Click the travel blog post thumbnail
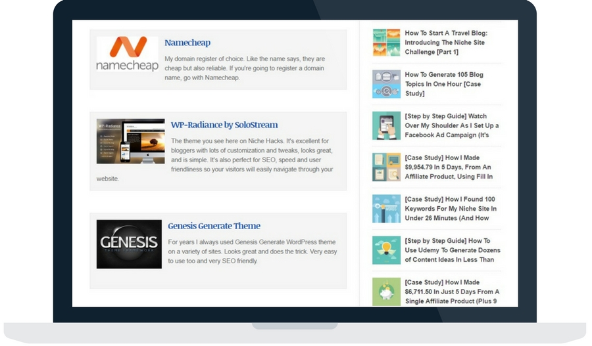The width and height of the screenshot is (592, 346). tap(386, 43)
